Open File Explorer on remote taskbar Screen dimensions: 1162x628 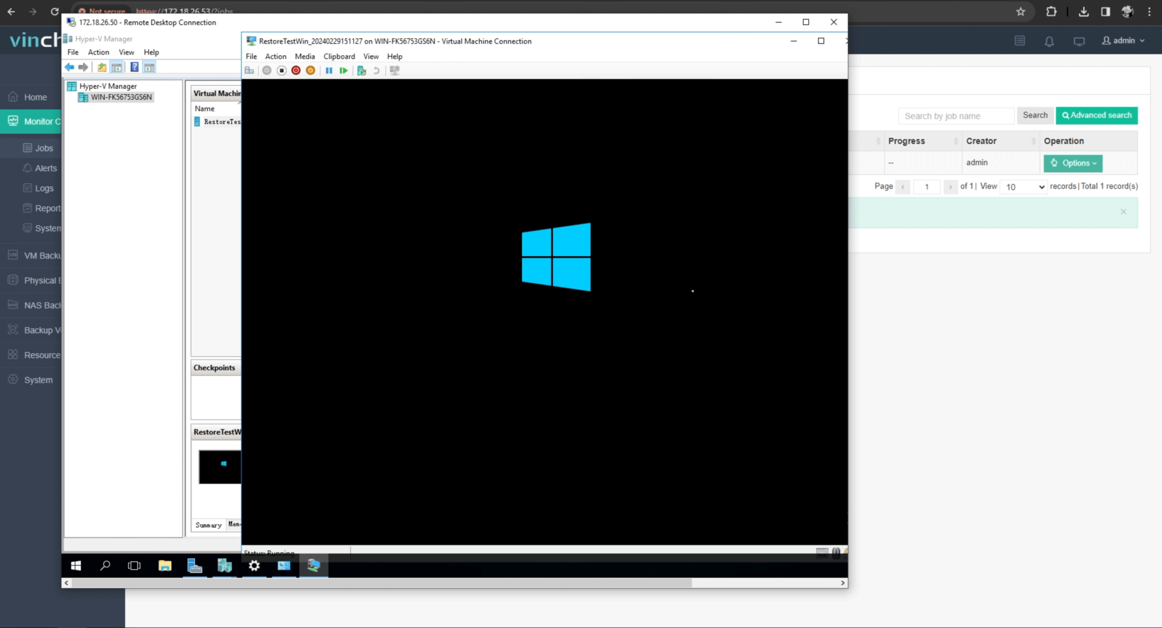tap(165, 566)
